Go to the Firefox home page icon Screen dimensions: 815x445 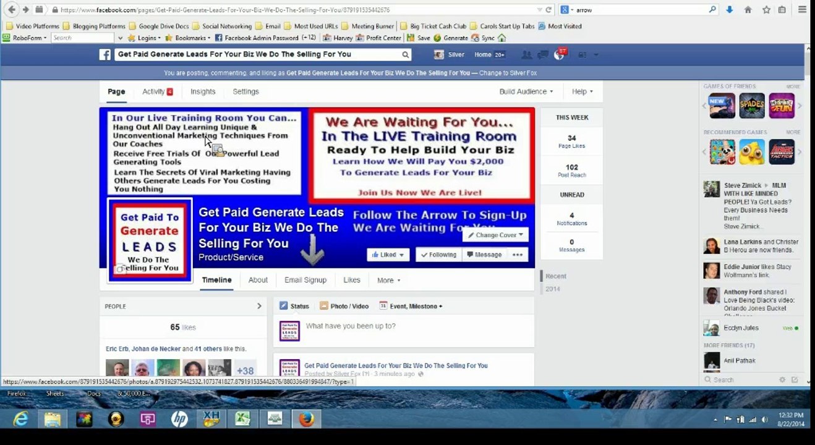click(x=748, y=10)
